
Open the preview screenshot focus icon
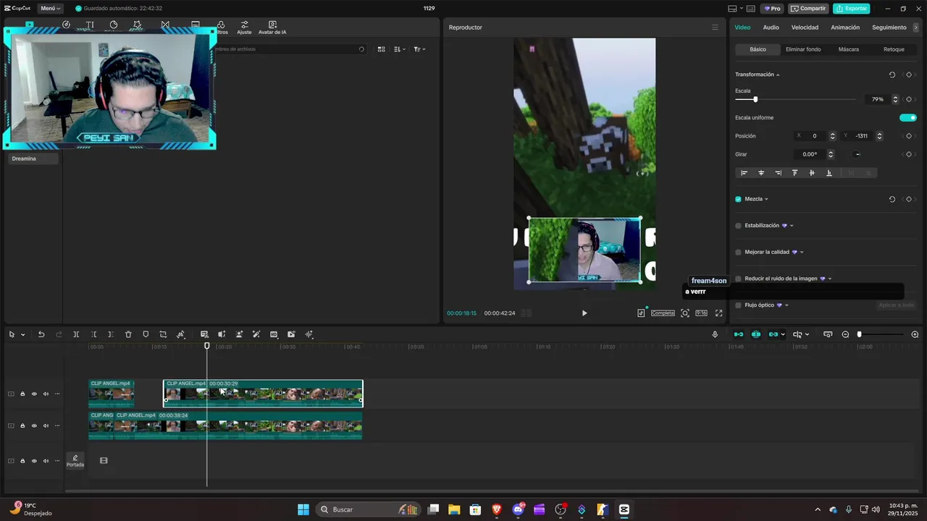685,313
